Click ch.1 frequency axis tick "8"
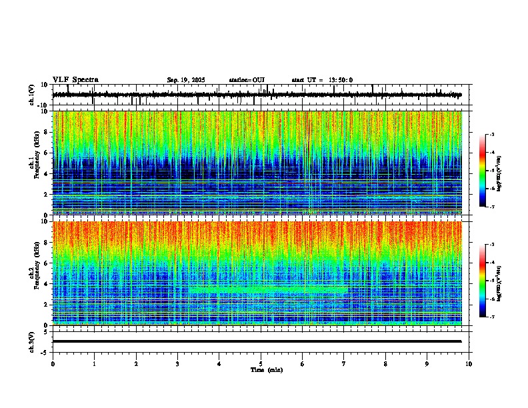Image resolution: width=528 pixels, height=408 pixels. [46, 132]
